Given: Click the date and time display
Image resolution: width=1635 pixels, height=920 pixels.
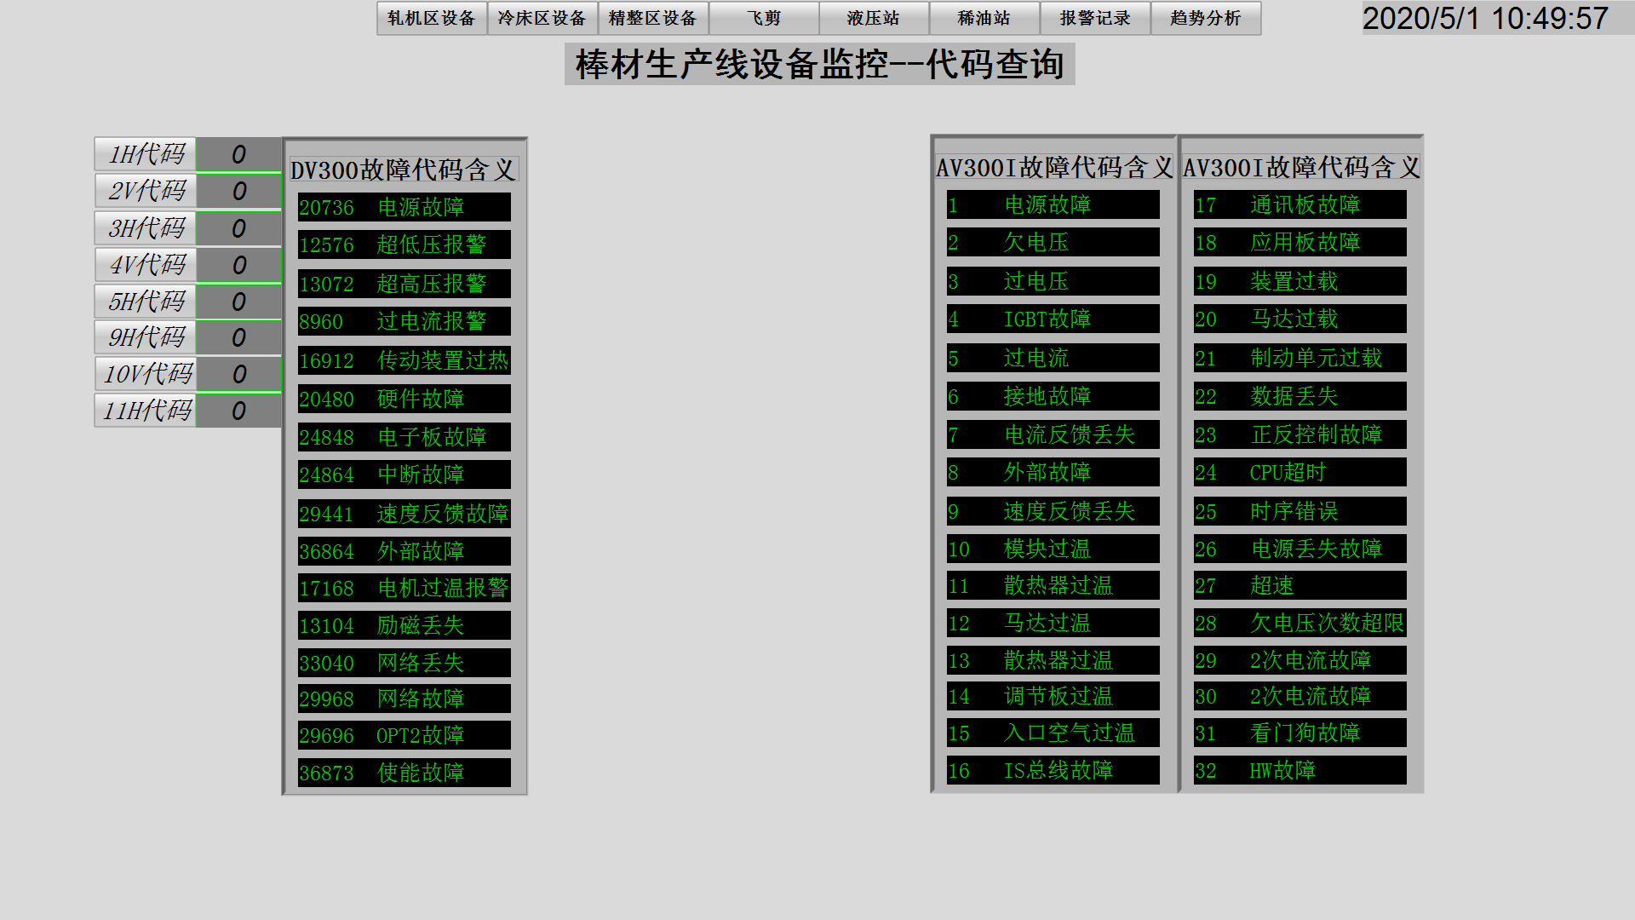Looking at the screenshot, I should point(1487,19).
